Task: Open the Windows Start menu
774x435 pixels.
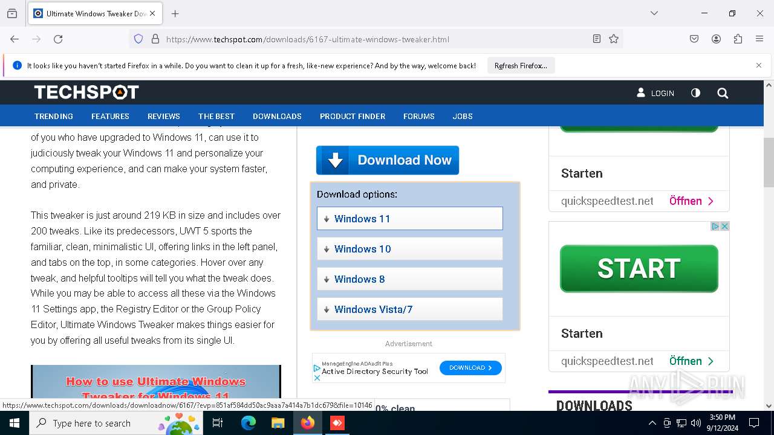Action: [x=15, y=423]
